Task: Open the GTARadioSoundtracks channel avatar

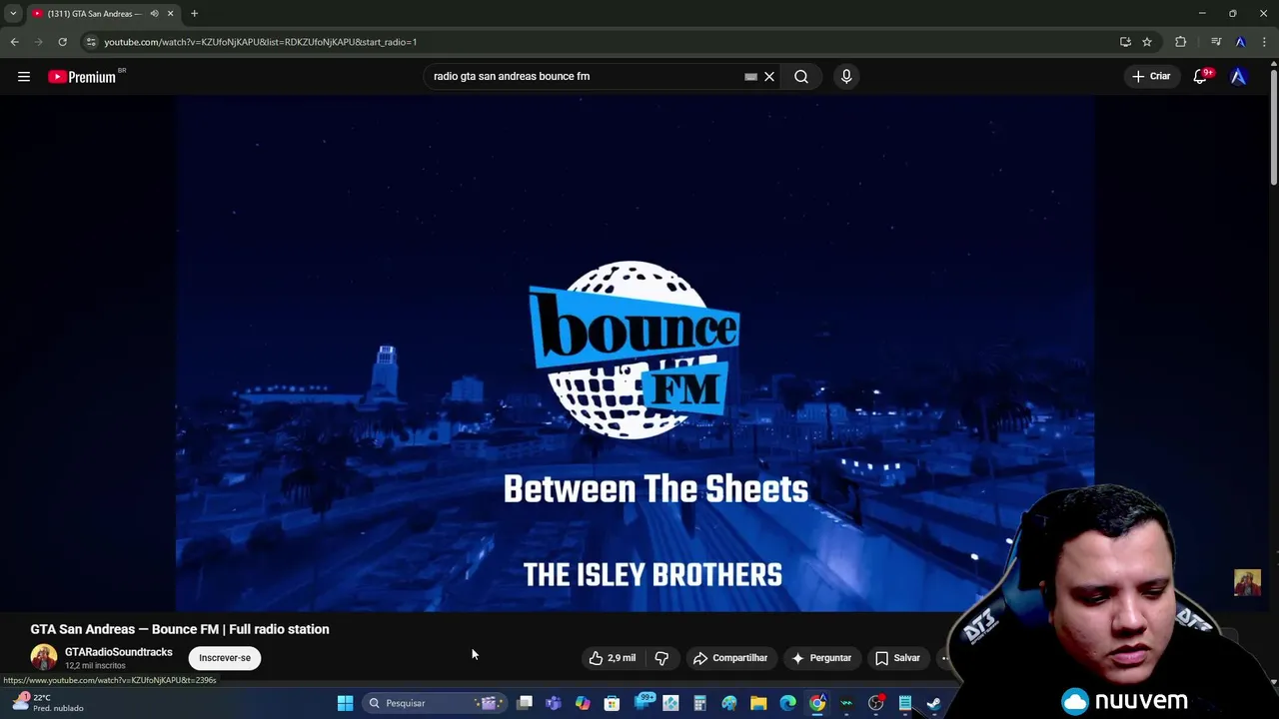Action: (x=44, y=657)
